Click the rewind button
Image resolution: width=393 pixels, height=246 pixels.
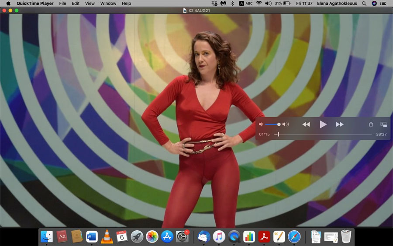306,125
